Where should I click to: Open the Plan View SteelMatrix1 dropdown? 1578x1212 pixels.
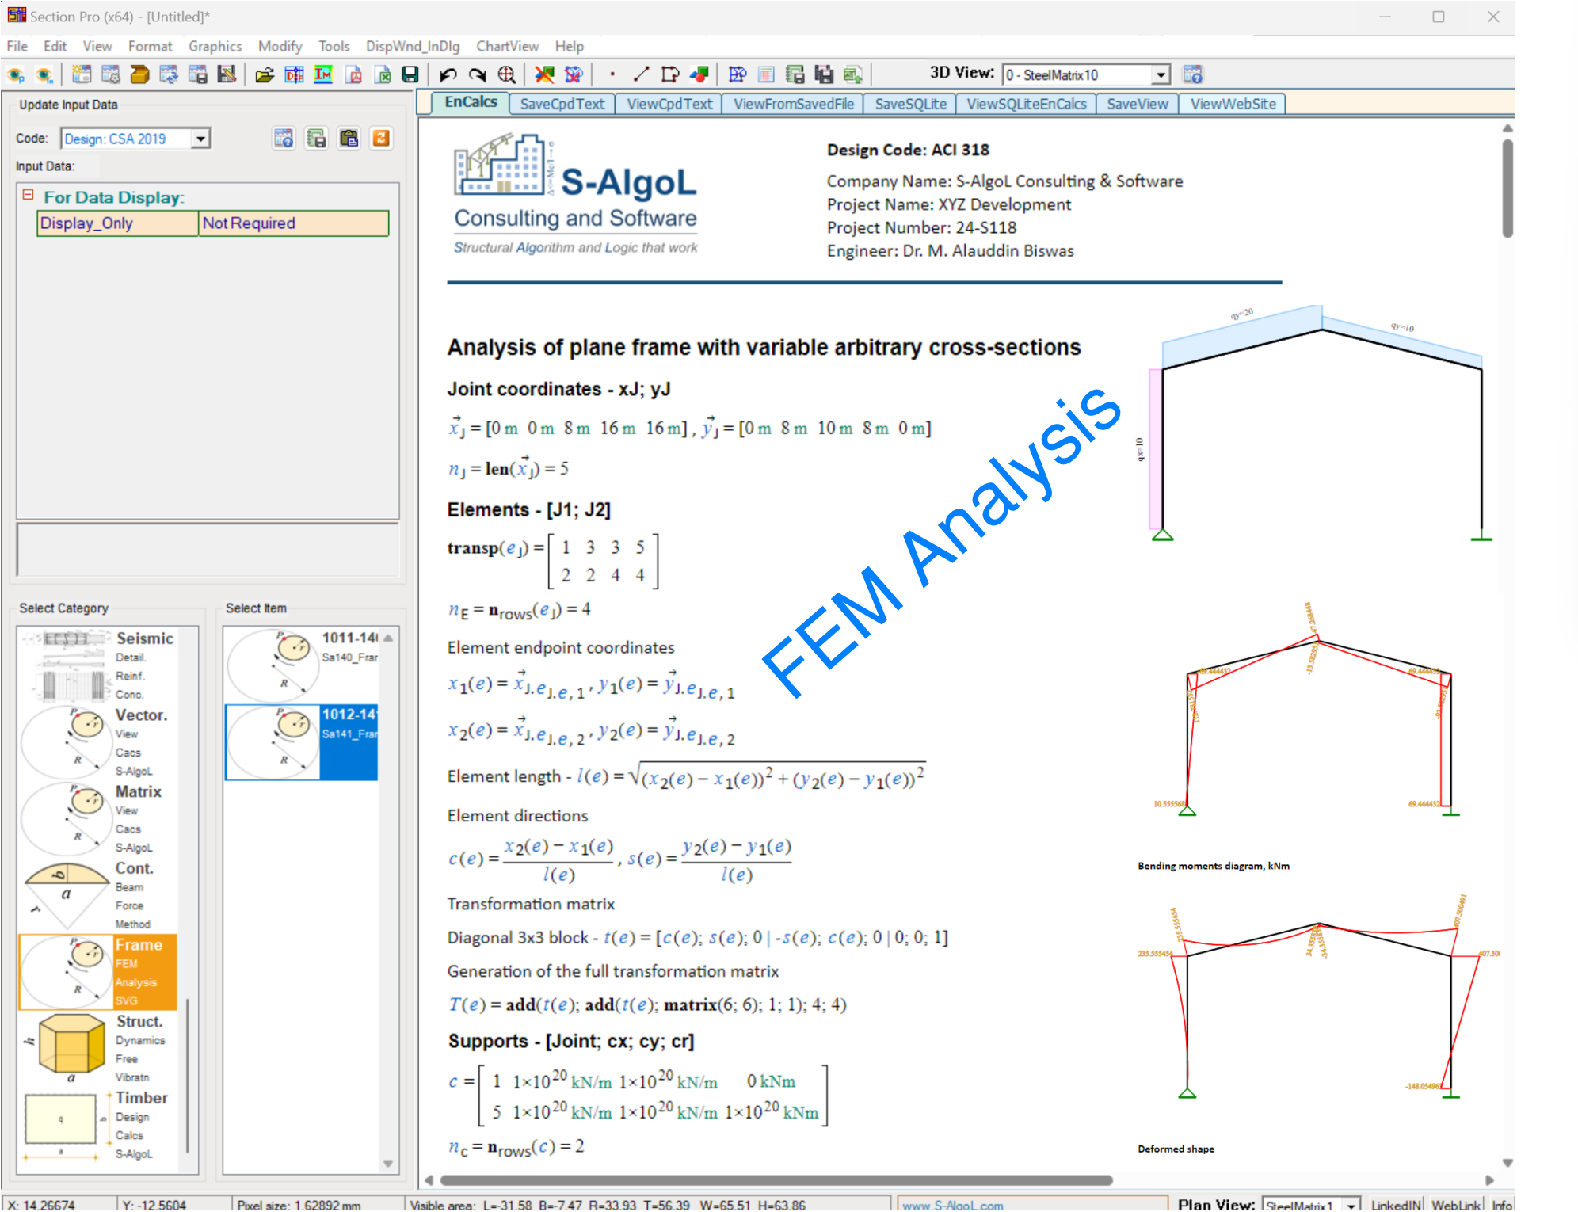click(1351, 1205)
